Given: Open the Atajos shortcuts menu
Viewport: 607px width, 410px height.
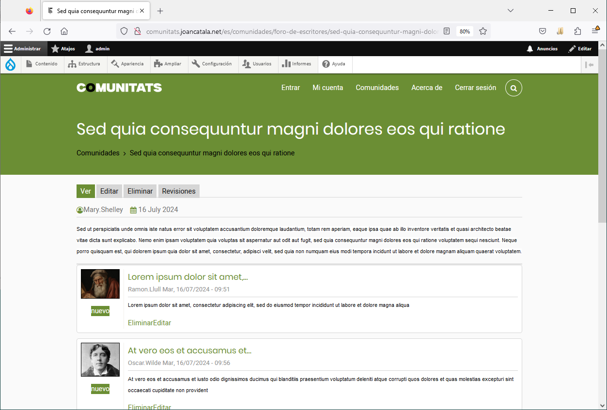Looking at the screenshot, I should 63,48.
